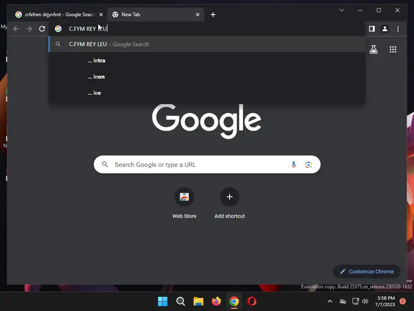The image size is (414, 311).
Task: Open notifications badge showing 2
Action: (403, 301)
